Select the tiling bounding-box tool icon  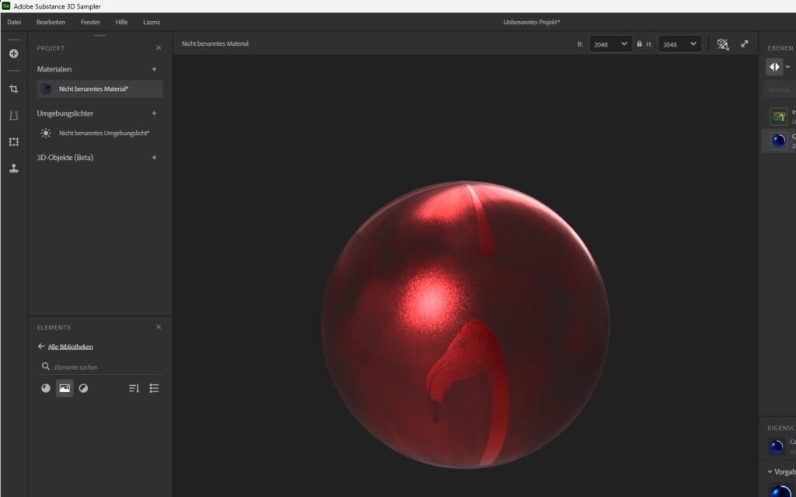pyautogui.click(x=14, y=142)
